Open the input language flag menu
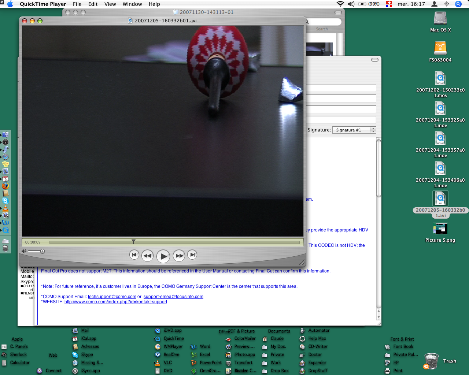Viewport: 469px width, 375px height. coord(389,4)
